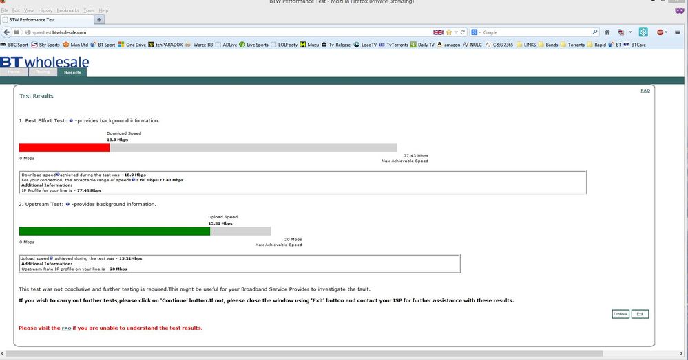688x360 pixels.
Task: Click the FAQ link in red notice text
Action: click(66, 328)
